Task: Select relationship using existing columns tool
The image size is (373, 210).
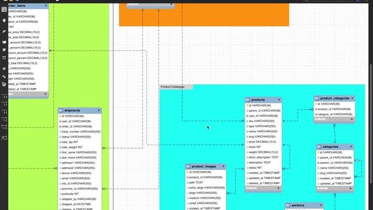Action: [4, 138]
